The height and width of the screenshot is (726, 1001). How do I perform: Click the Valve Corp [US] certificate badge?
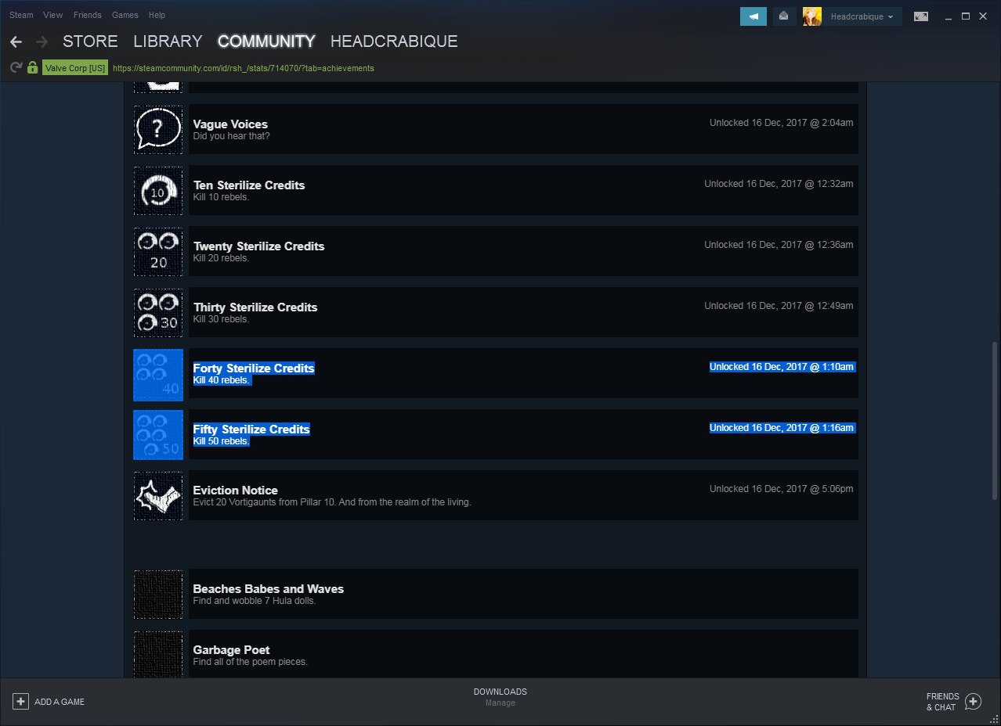[x=74, y=68]
